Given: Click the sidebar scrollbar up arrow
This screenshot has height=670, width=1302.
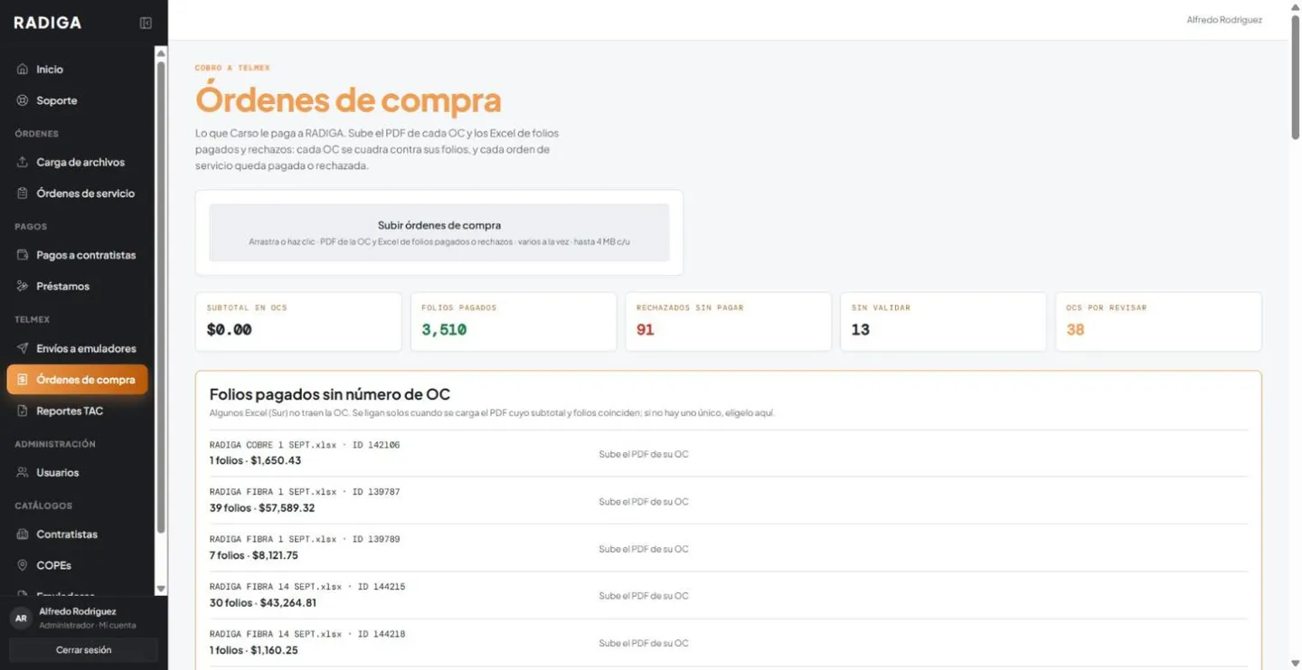Looking at the screenshot, I should (161, 52).
